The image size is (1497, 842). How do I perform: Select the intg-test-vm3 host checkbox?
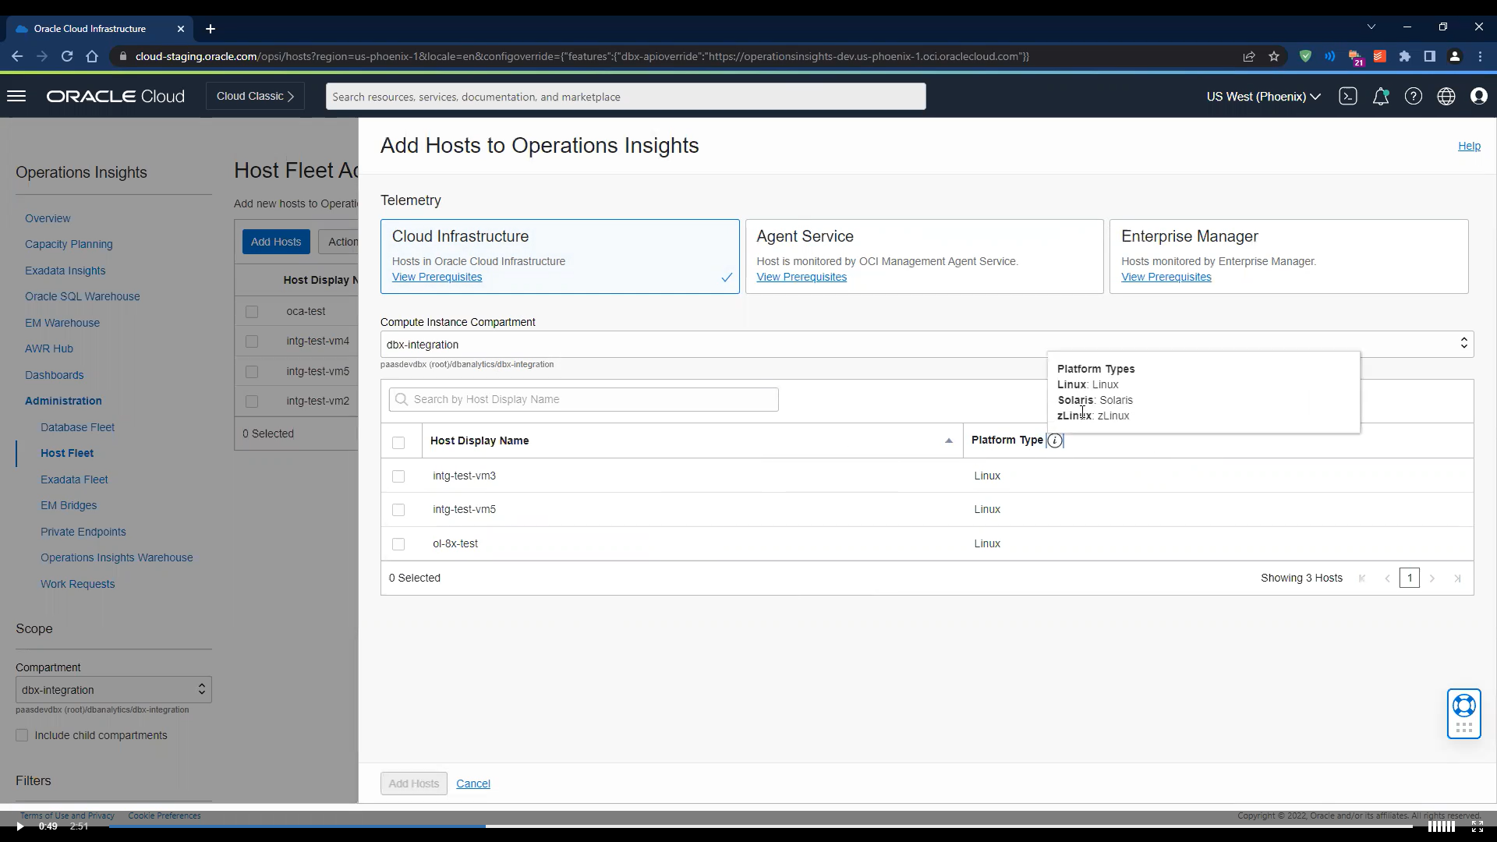398,476
